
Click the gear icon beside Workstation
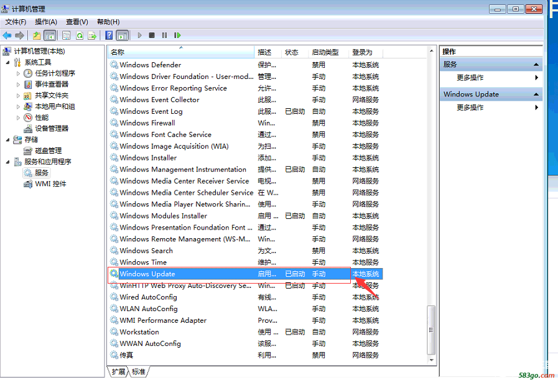pyautogui.click(x=114, y=332)
